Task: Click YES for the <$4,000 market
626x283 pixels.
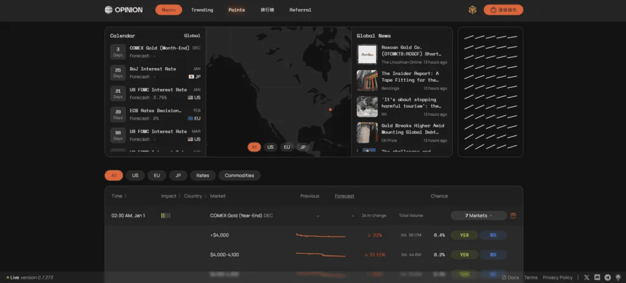Action: 464,235
